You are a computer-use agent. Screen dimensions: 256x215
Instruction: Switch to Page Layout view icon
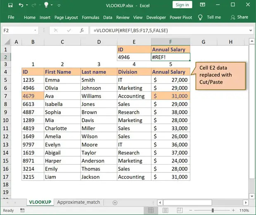(x=165, y=210)
